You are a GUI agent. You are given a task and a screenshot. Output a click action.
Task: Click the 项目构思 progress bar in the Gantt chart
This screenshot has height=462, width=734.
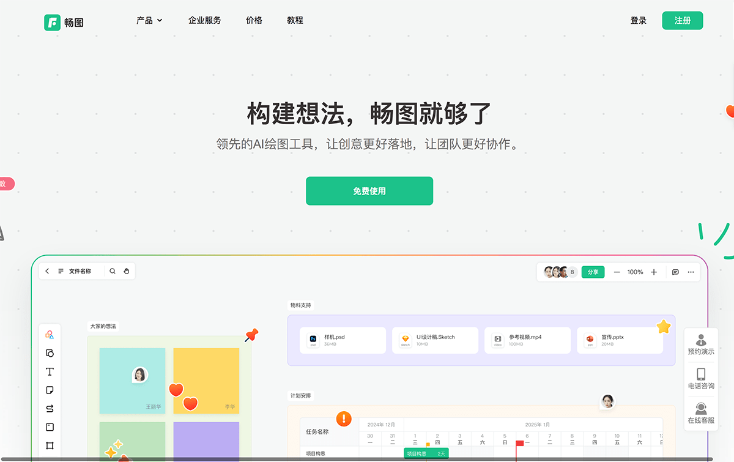tap(426, 453)
